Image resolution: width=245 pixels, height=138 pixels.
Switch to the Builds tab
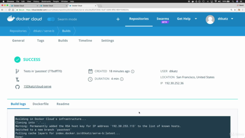pyautogui.click(x=63, y=41)
